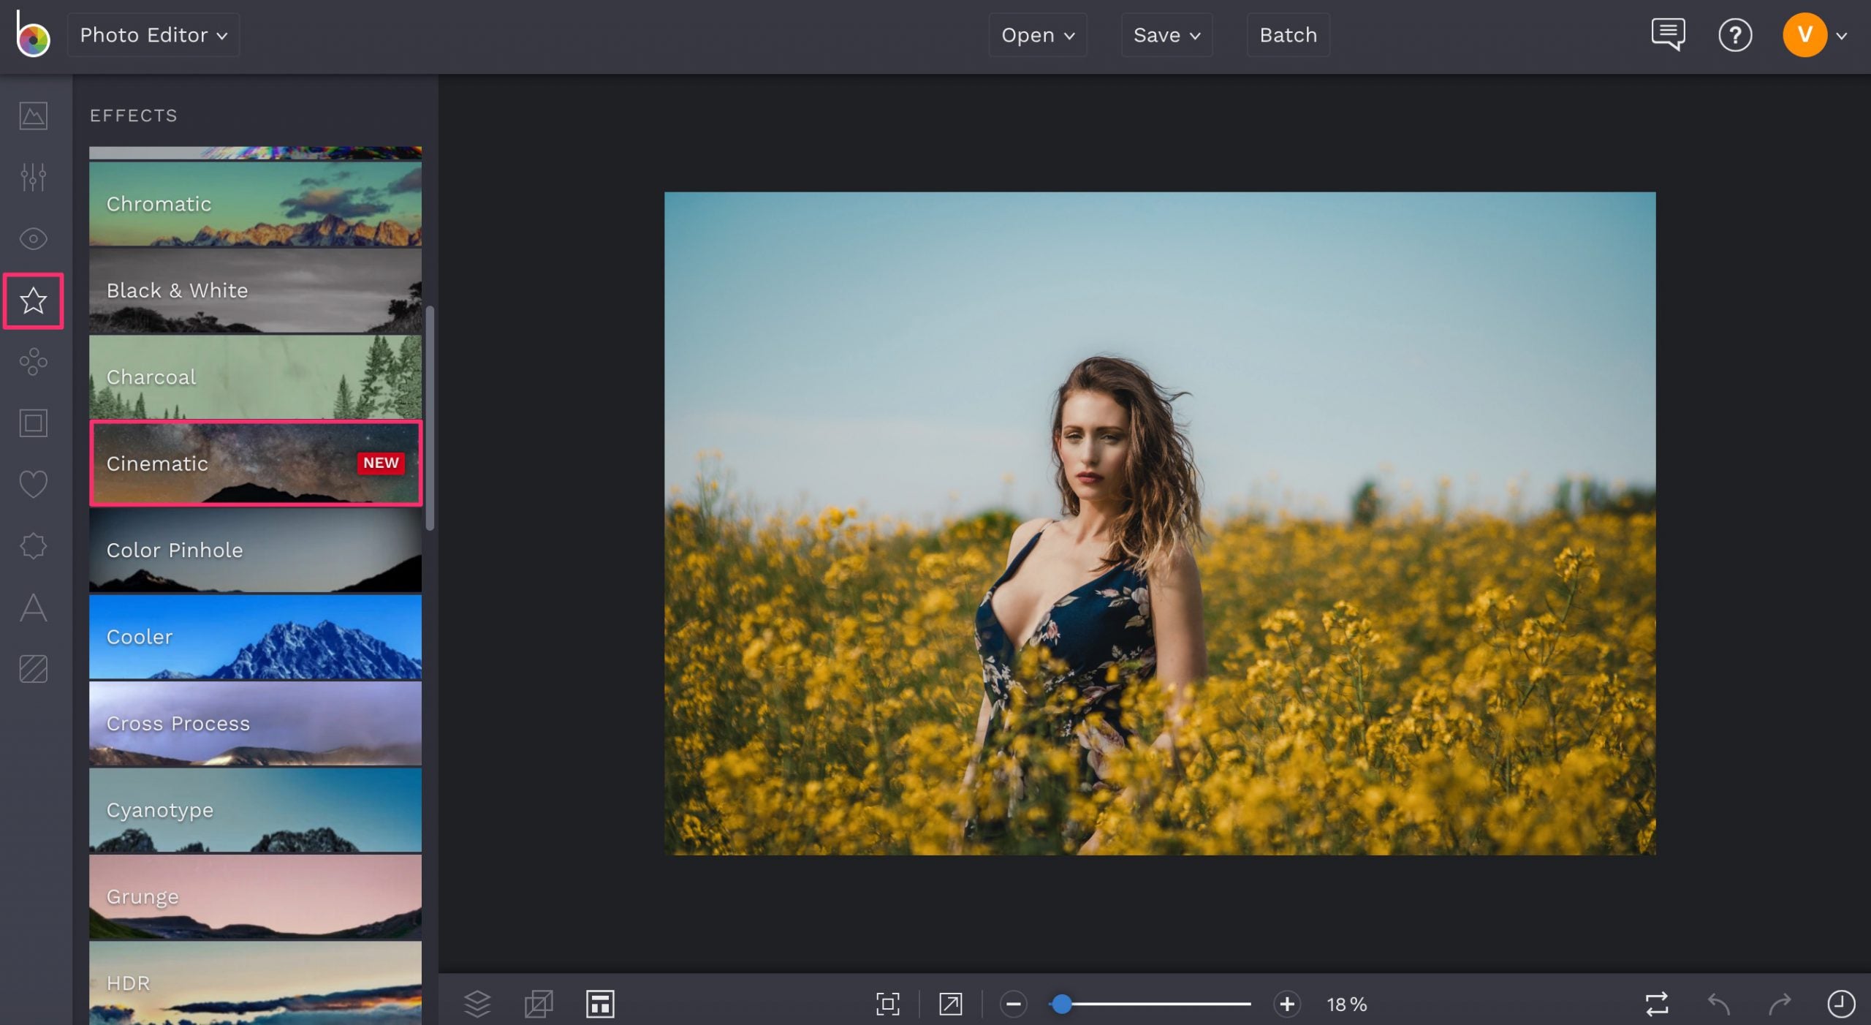Screen dimensions: 1871x1025
Task: Switch to the Effects star panel
Action: point(32,300)
